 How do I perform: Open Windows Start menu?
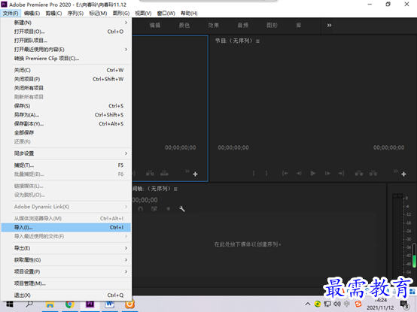pyautogui.click(x=10, y=304)
